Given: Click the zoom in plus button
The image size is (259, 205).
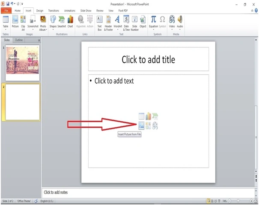Looking at the screenshot, I should (251, 201).
